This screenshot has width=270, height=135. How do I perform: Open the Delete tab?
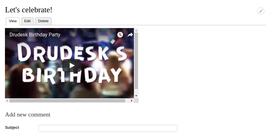[43, 21]
